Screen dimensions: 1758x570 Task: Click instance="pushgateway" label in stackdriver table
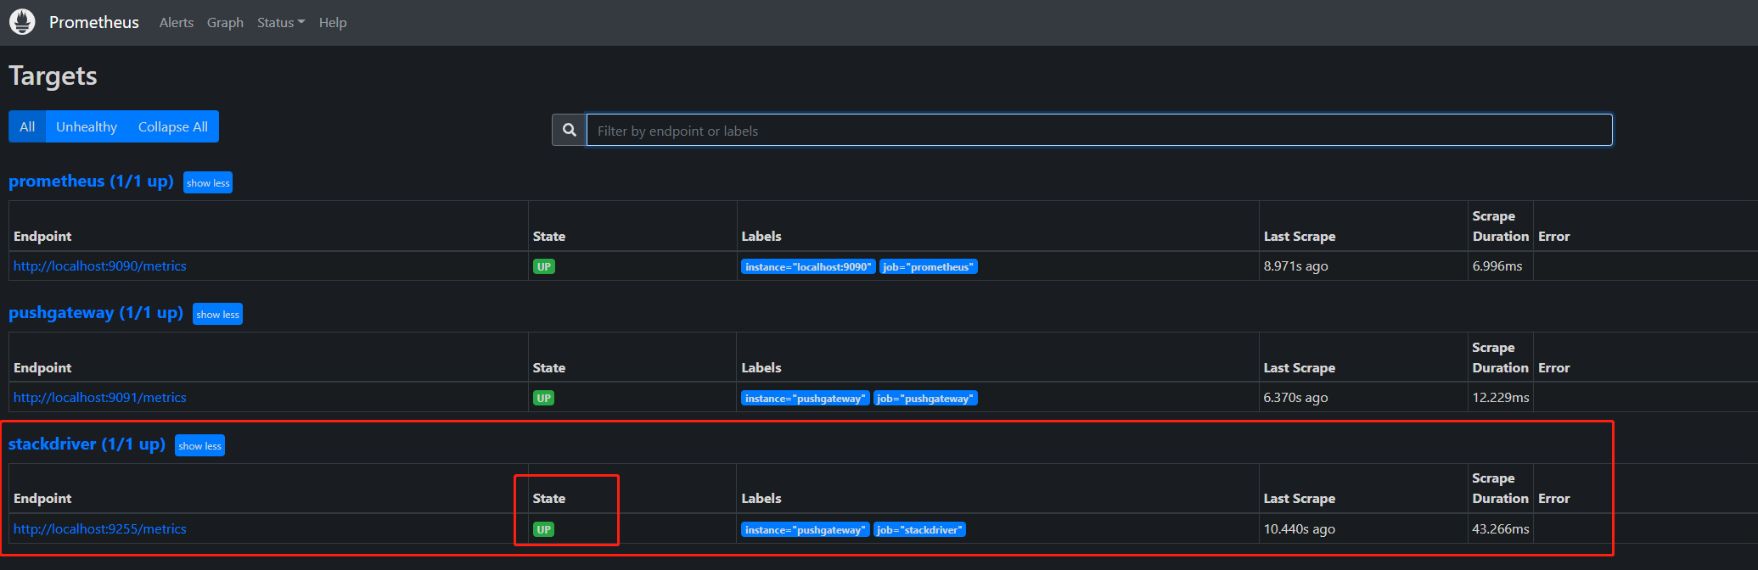tap(806, 529)
